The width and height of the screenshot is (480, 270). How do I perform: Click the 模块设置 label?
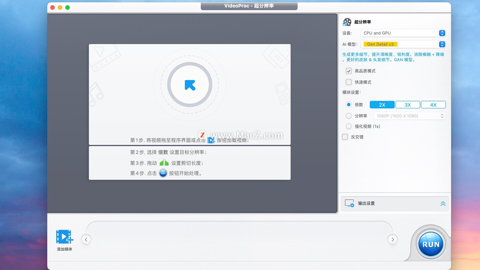pos(351,92)
